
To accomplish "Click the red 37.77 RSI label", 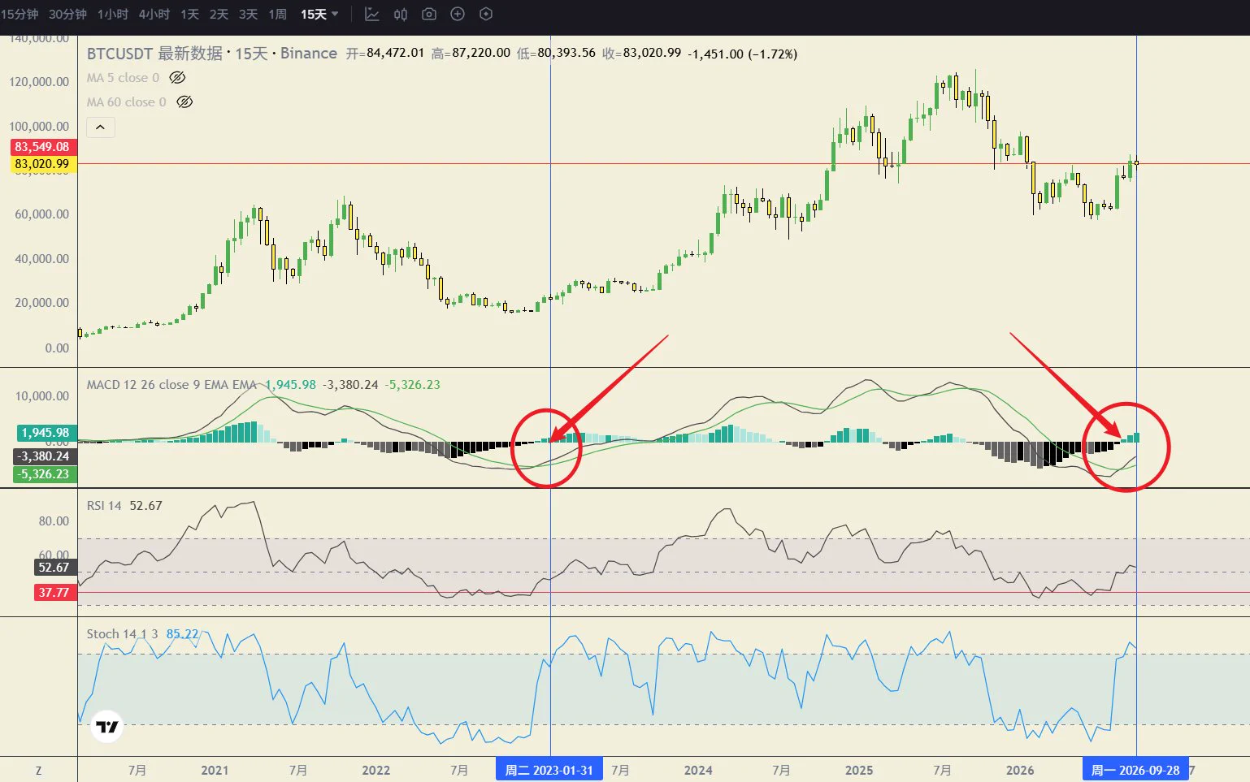I will (x=55, y=593).
